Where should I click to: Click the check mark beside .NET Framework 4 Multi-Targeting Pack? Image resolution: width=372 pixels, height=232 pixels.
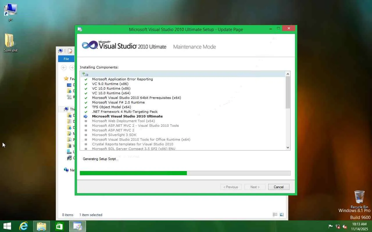86,112
